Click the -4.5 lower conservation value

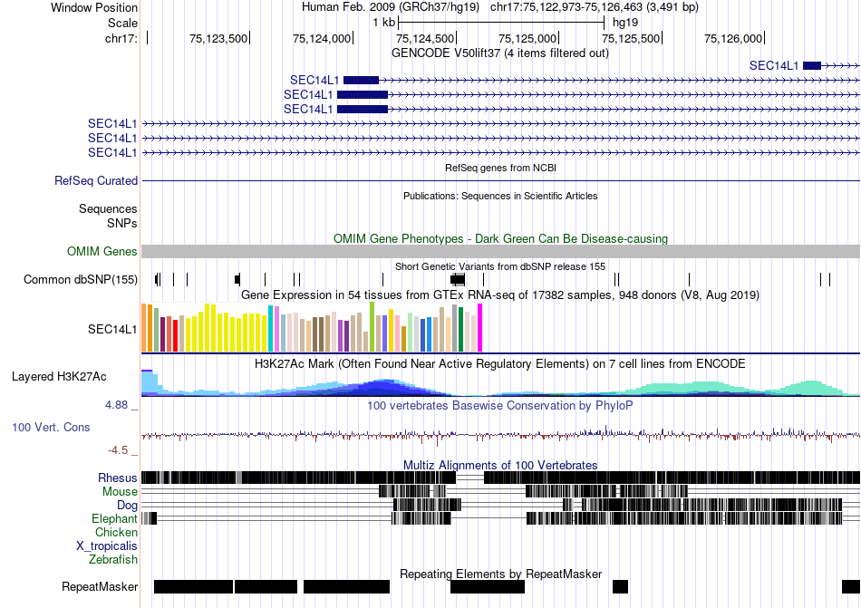click(x=118, y=450)
